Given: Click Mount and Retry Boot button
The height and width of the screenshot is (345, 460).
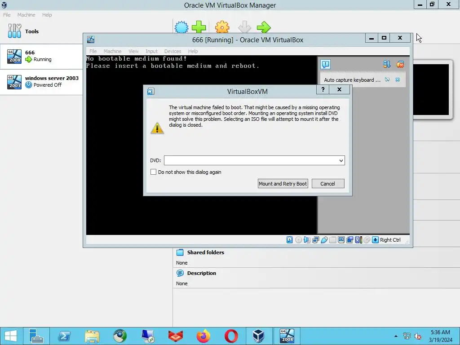Looking at the screenshot, I should pos(283,184).
